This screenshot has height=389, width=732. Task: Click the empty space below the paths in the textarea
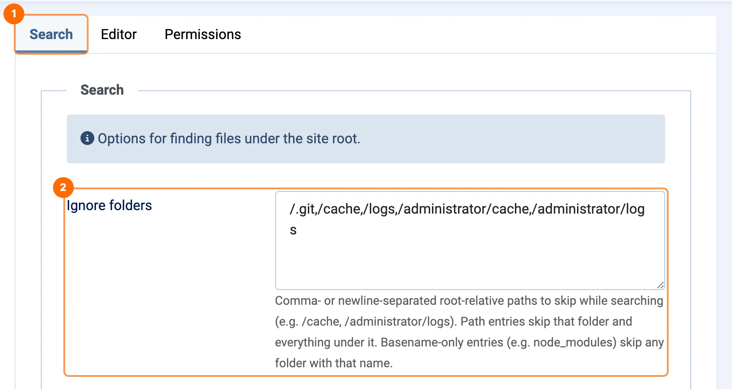[470, 263]
